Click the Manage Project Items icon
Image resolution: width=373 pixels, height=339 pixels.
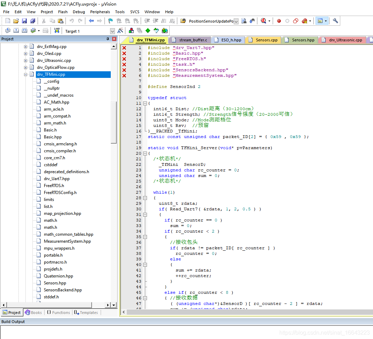[131, 31]
